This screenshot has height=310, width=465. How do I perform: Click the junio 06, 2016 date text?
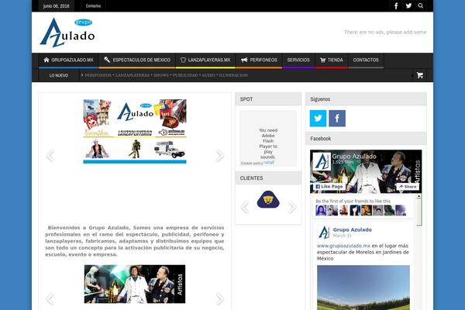point(56,6)
